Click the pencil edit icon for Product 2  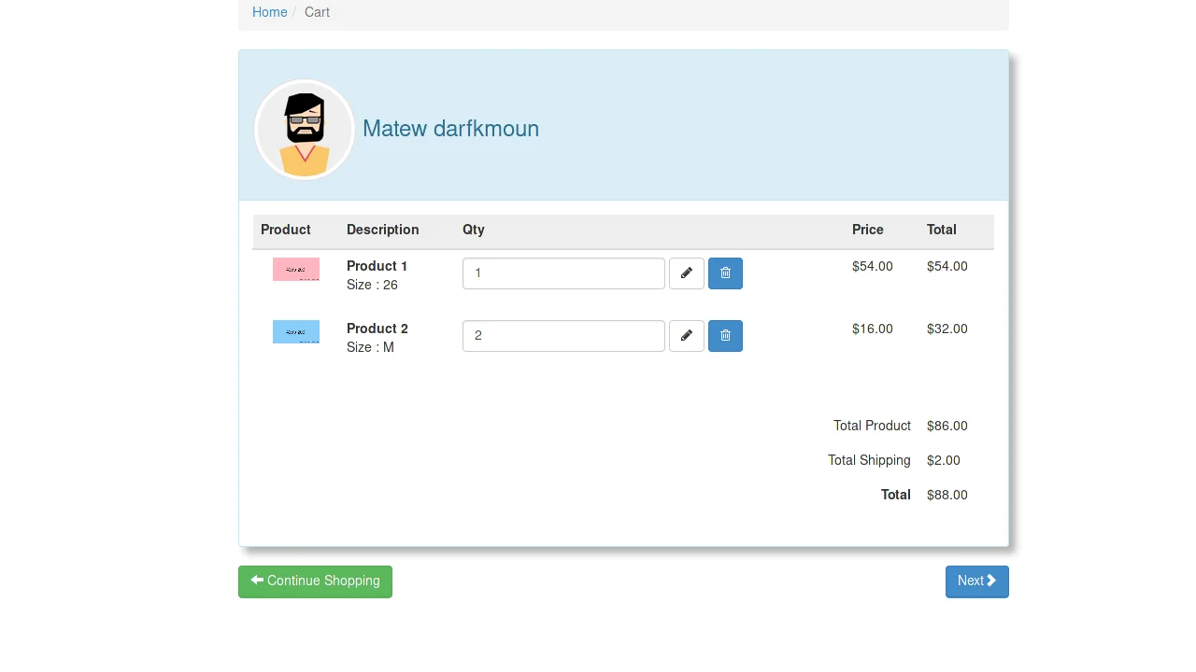(687, 335)
